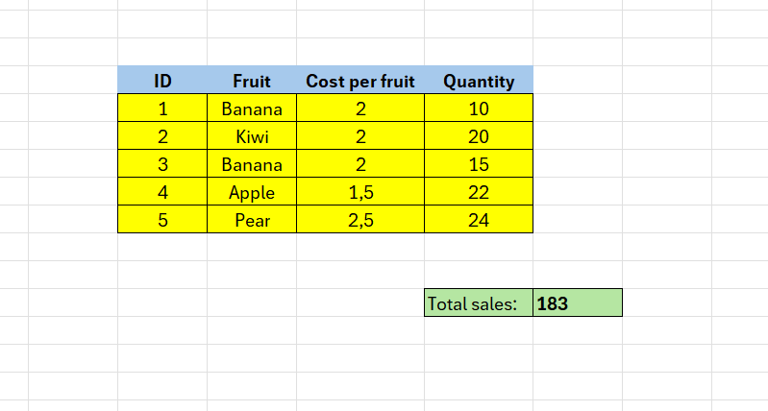The image size is (768, 411).
Task: Select the Banana cell in ID 1 row
Action: pyautogui.click(x=252, y=109)
